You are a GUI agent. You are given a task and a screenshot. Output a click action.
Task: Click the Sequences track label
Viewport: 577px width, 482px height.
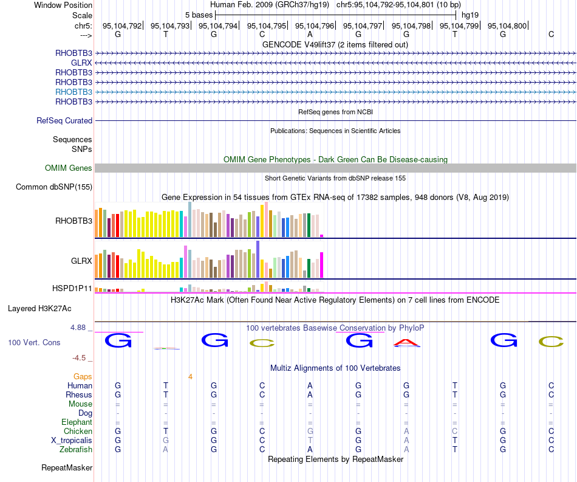[72, 140]
